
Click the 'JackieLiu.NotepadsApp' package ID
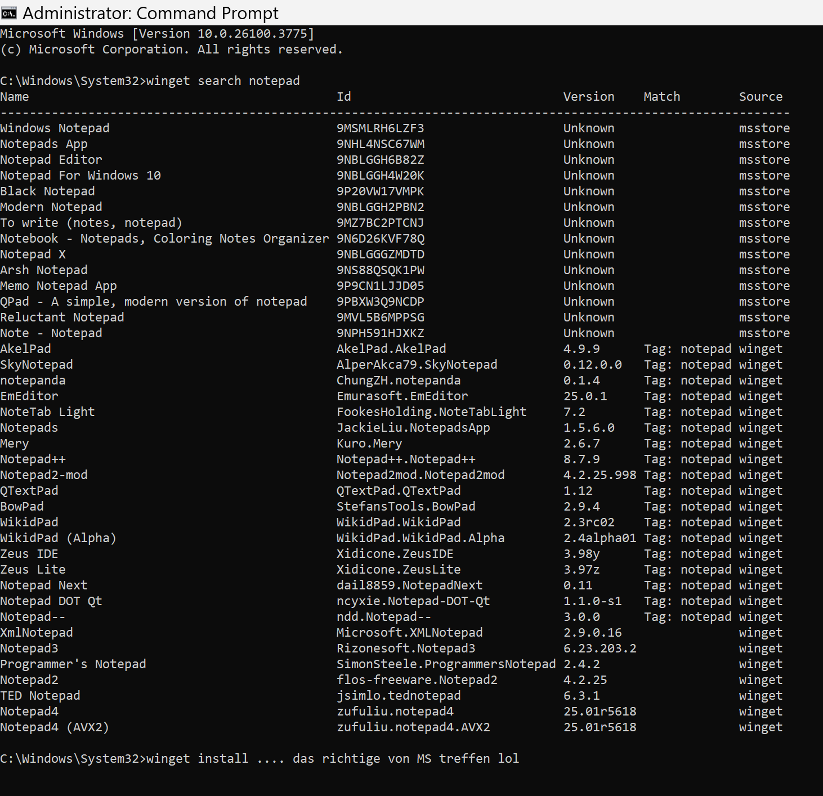coord(413,428)
